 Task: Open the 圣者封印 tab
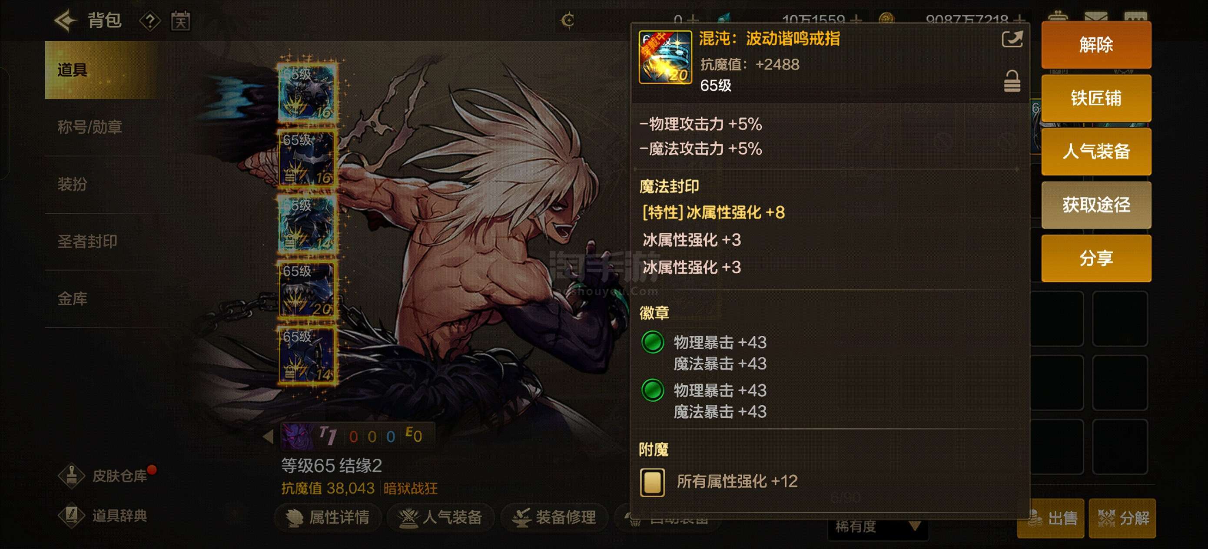[87, 241]
